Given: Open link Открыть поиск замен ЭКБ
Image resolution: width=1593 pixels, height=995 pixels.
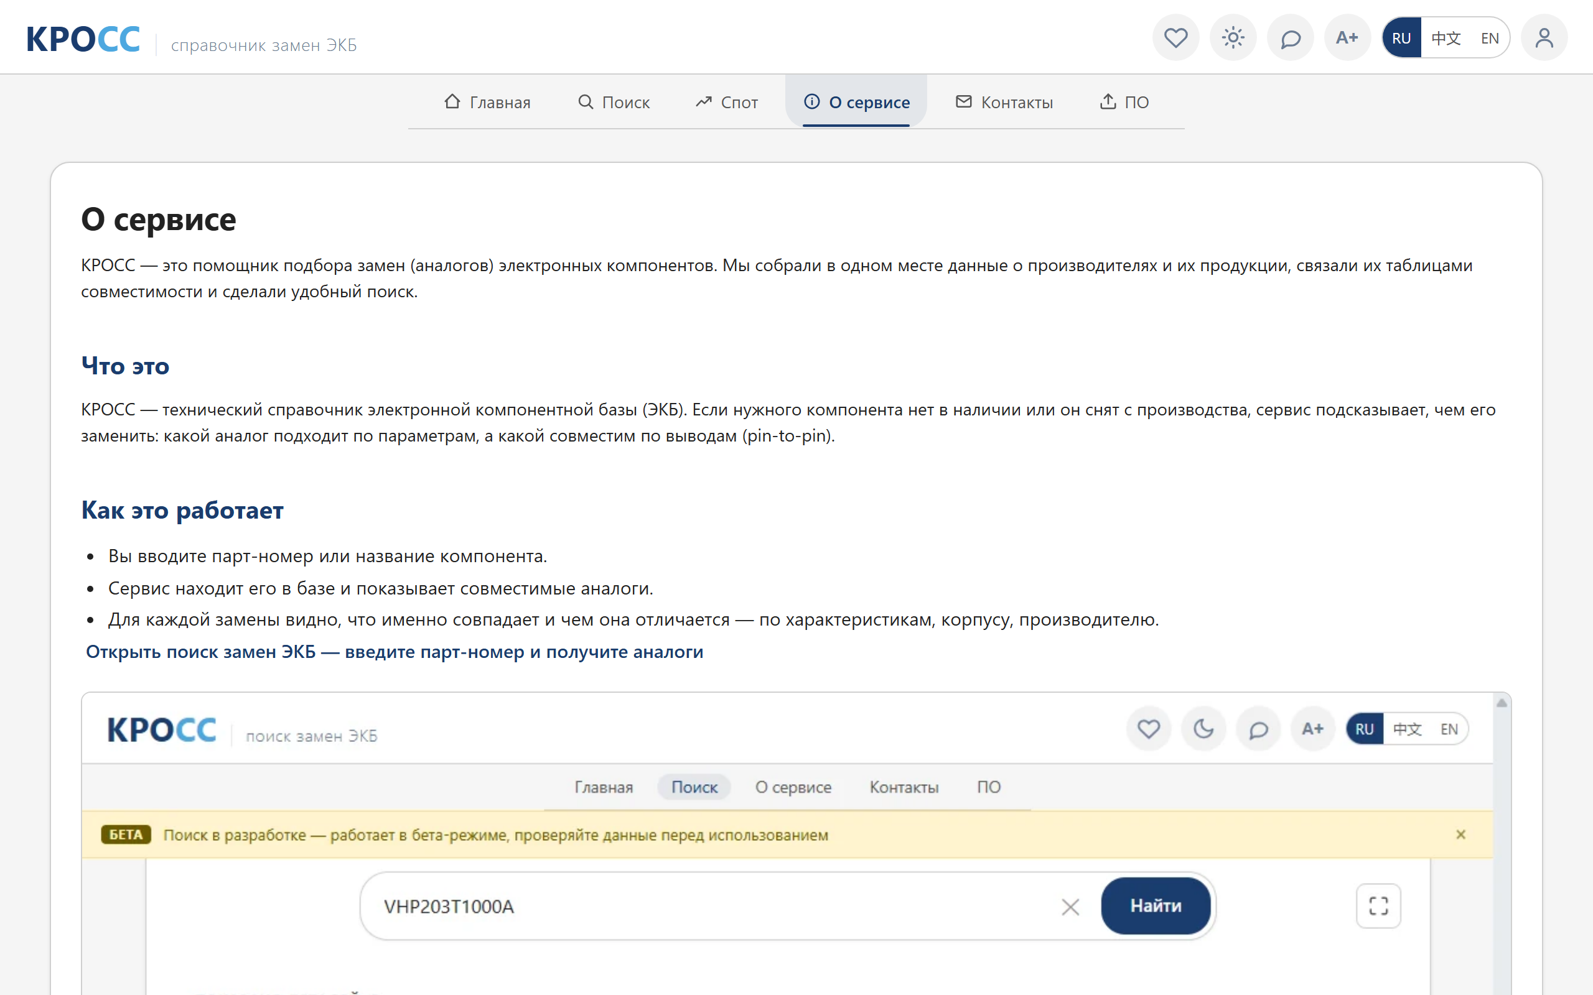Looking at the screenshot, I should 395,652.
